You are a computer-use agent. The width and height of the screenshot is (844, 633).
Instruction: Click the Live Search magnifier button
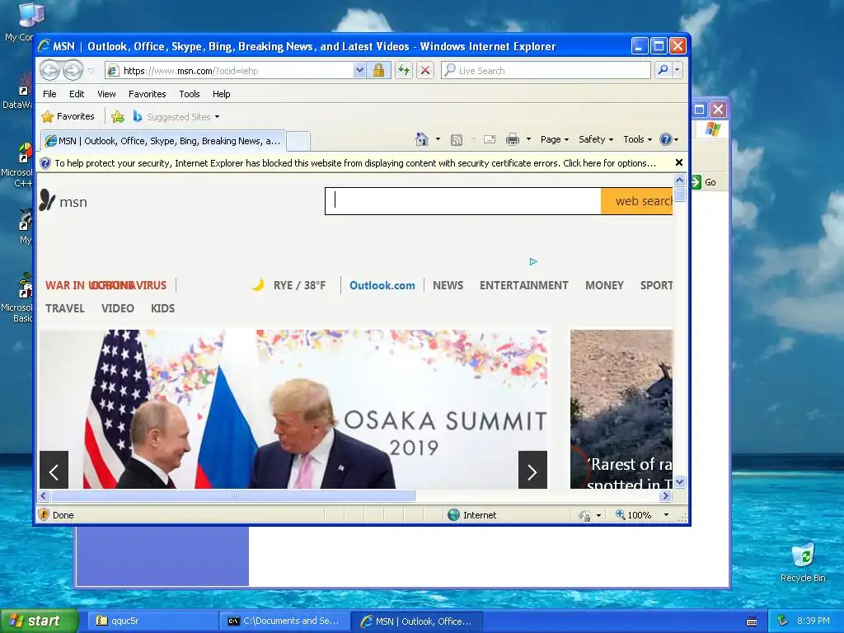tap(663, 71)
